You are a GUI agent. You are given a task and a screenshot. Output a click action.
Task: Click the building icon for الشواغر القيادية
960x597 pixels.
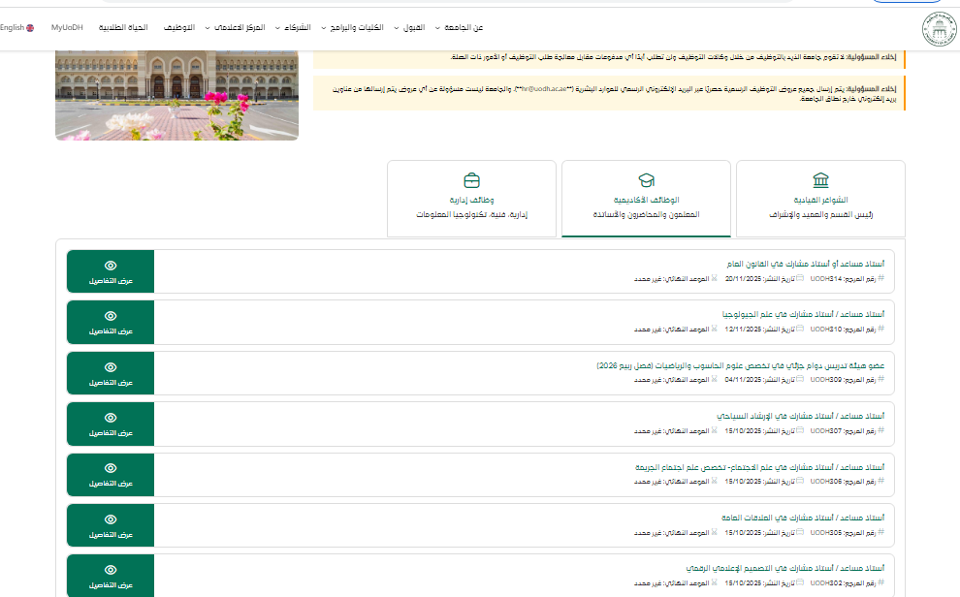click(820, 181)
